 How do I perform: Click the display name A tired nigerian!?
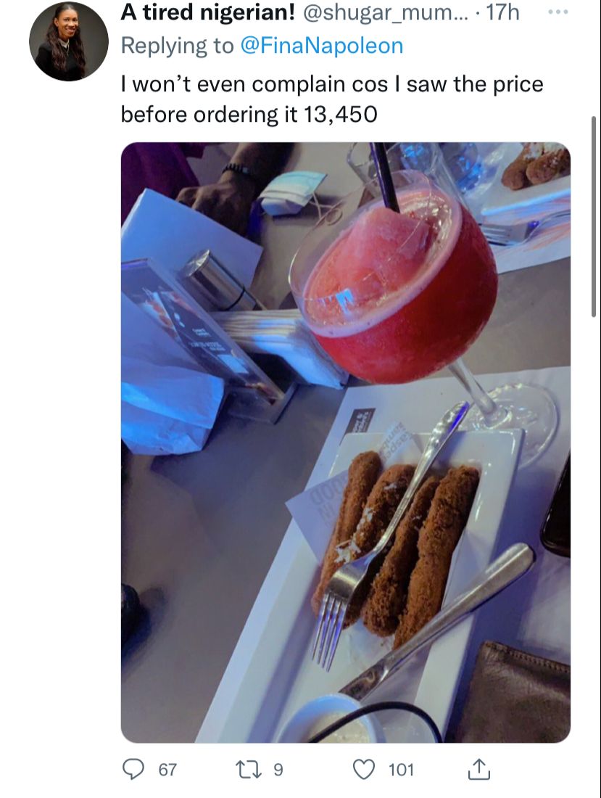coord(207,13)
